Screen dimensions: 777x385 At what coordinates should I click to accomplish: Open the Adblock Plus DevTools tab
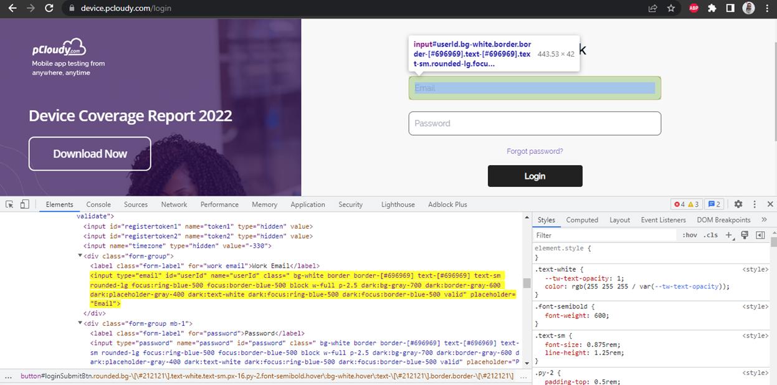click(447, 204)
